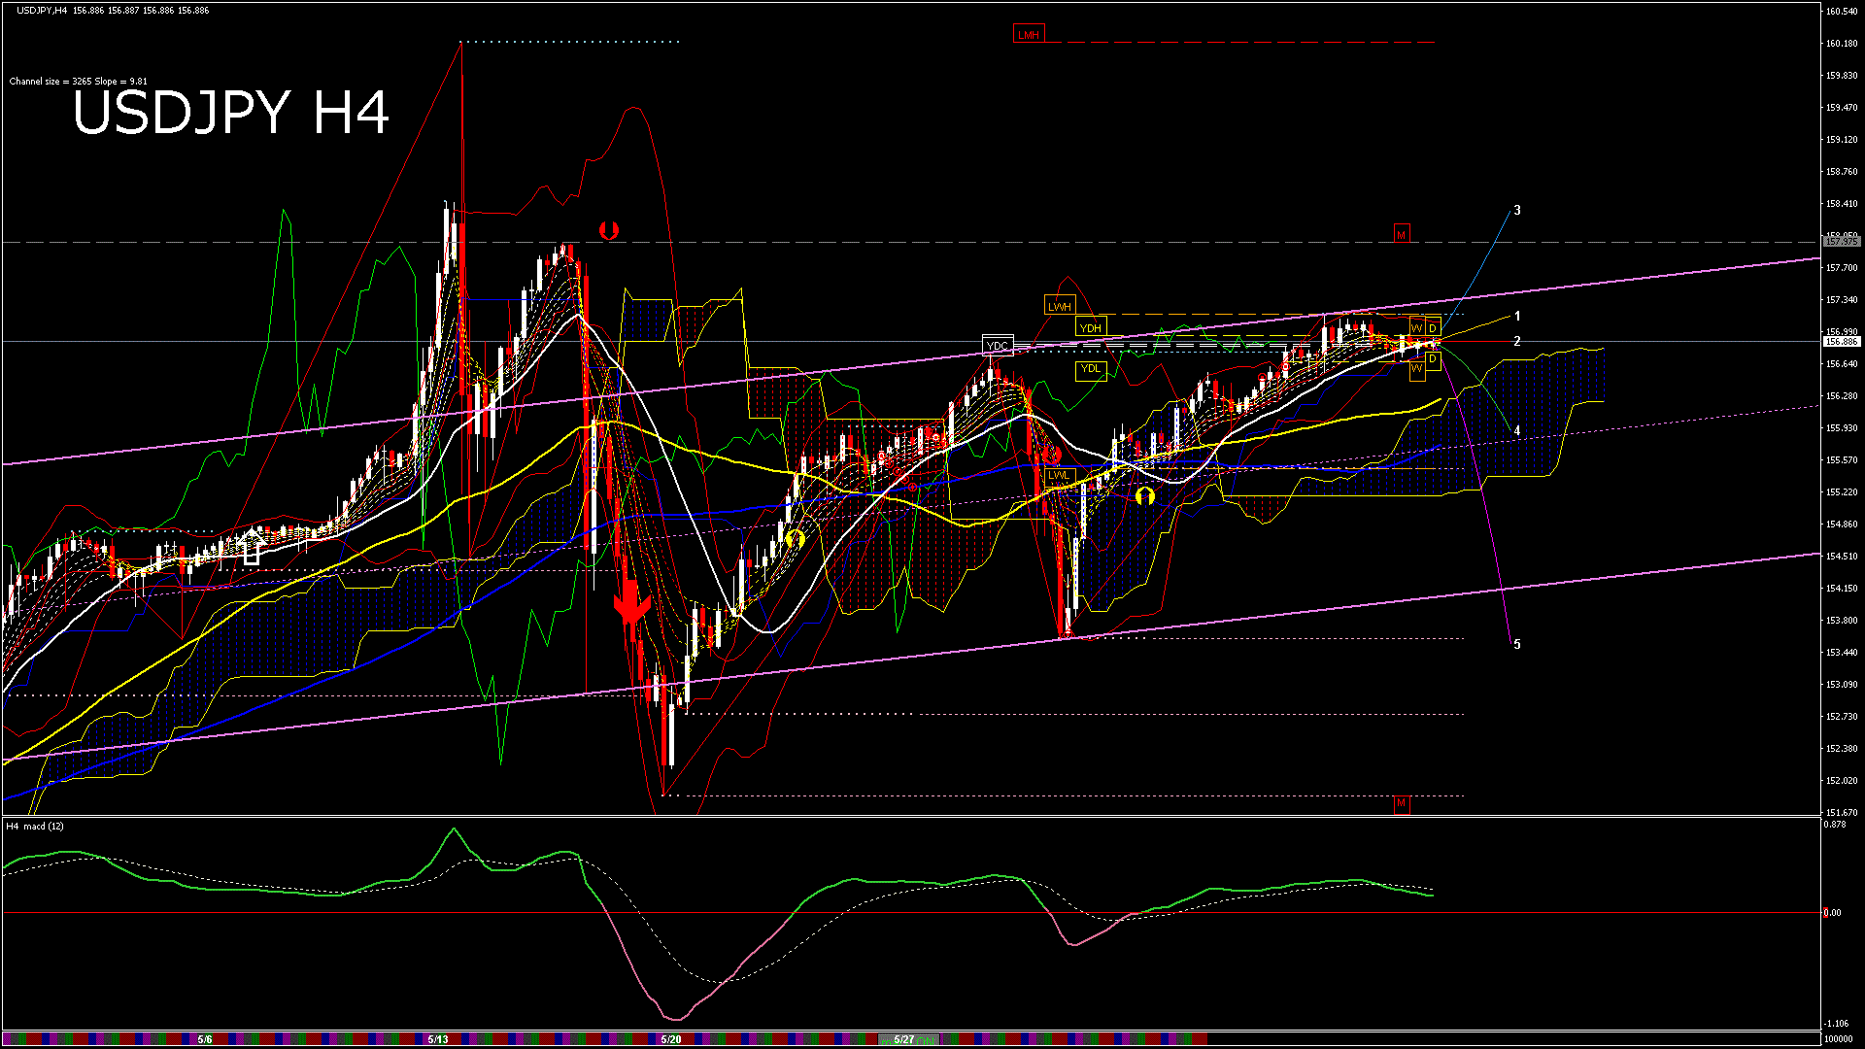Click the 5/6 date marker
The image size is (1865, 1049).
pyautogui.click(x=205, y=1039)
